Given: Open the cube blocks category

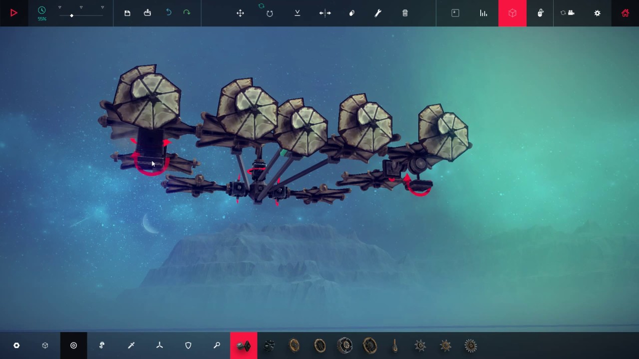Looking at the screenshot, I should [45, 346].
